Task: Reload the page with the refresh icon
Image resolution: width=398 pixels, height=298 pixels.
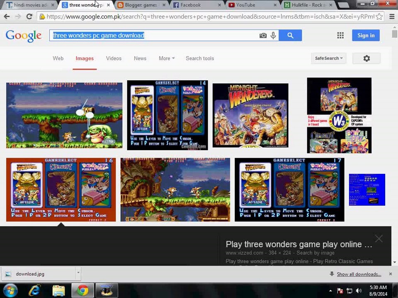Action: click(29, 17)
